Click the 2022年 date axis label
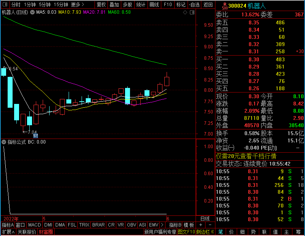Viewport: 305px width, 236px height. [x=11, y=219]
